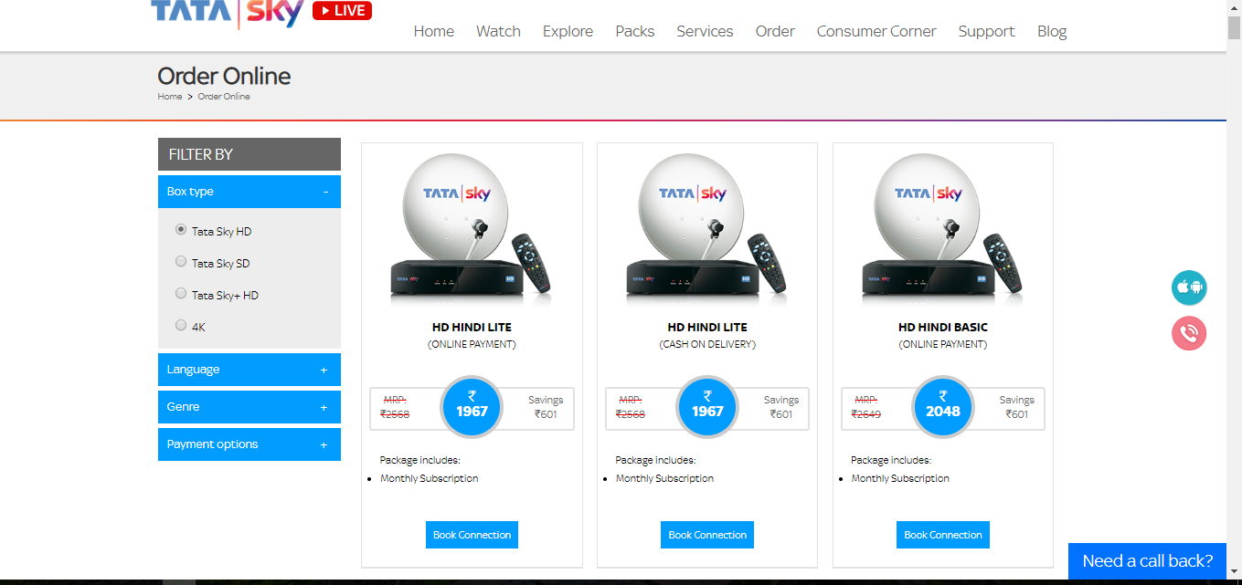Screen dimensions: 1242x585
Task: Click the scrollbar up arrow
Action: pos(1234,7)
